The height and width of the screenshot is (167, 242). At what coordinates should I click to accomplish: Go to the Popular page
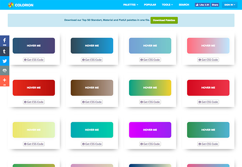(150, 5)
